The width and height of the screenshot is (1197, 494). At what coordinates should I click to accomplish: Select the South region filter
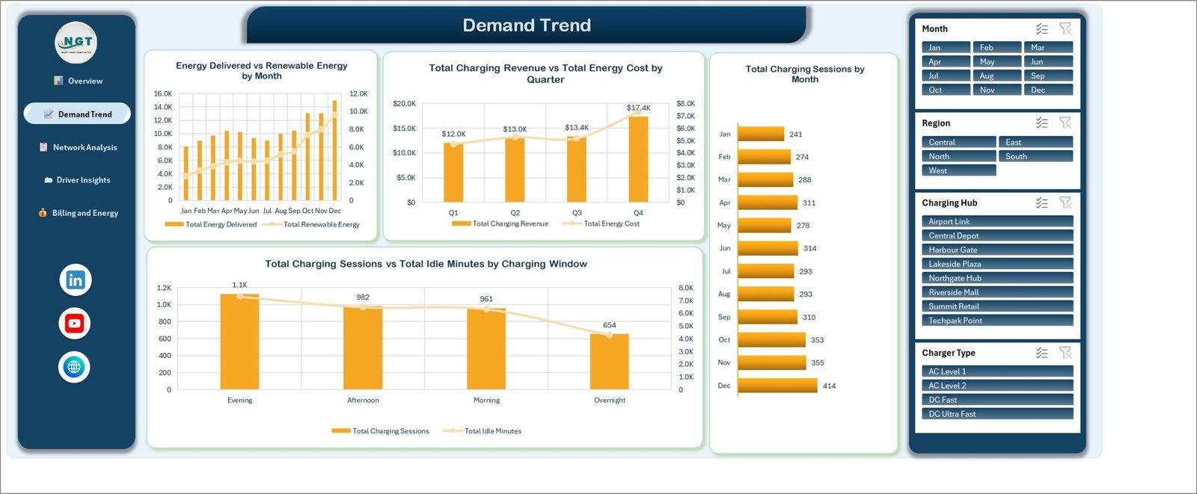pyautogui.click(x=1035, y=156)
